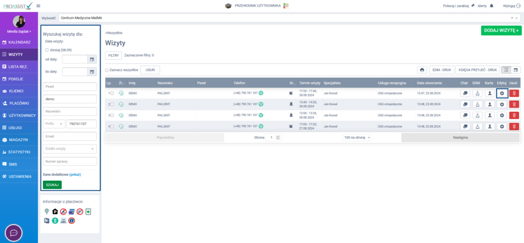Open USTAWIENIA in the sidebar menu
The width and height of the screenshot is (524, 243).
[19, 177]
